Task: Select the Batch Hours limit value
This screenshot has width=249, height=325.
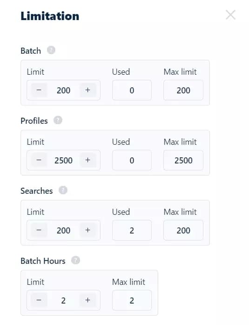Action: pyautogui.click(x=63, y=301)
